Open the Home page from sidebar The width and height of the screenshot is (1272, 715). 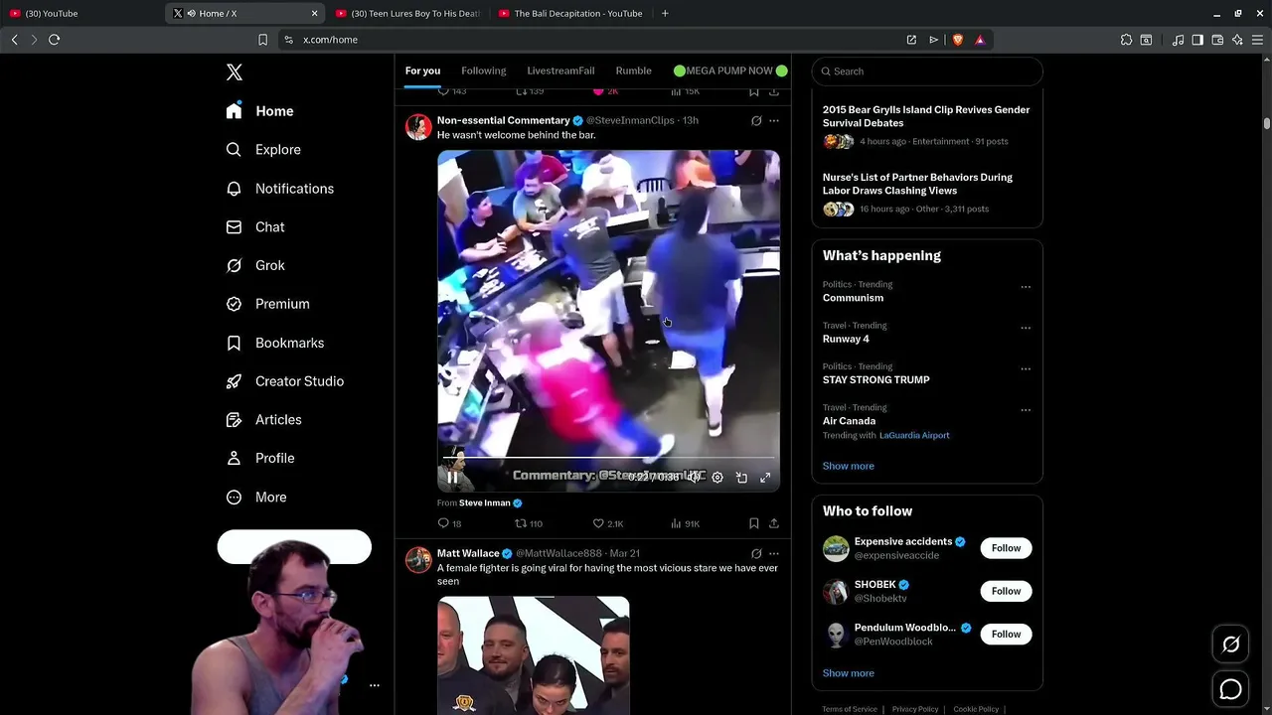[260, 111]
